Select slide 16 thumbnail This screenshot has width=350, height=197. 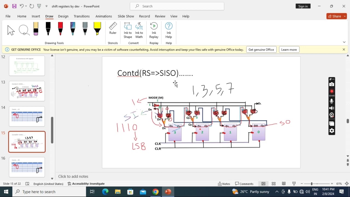(27, 167)
